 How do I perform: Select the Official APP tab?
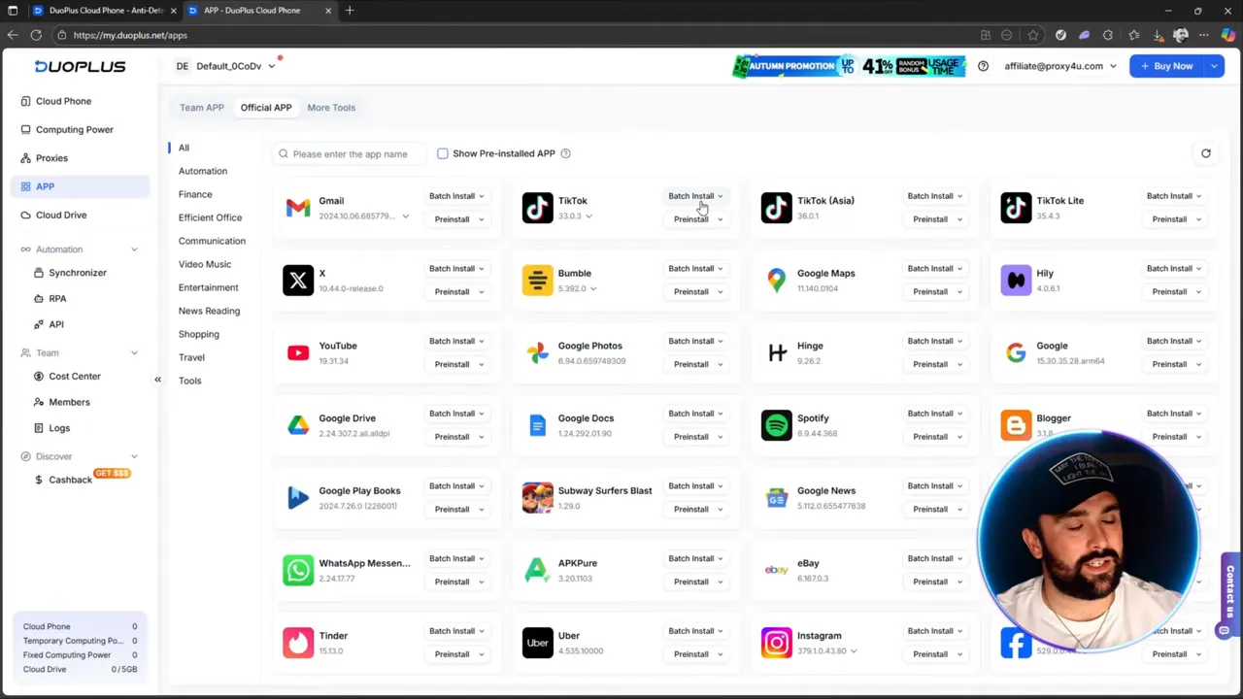click(x=266, y=108)
